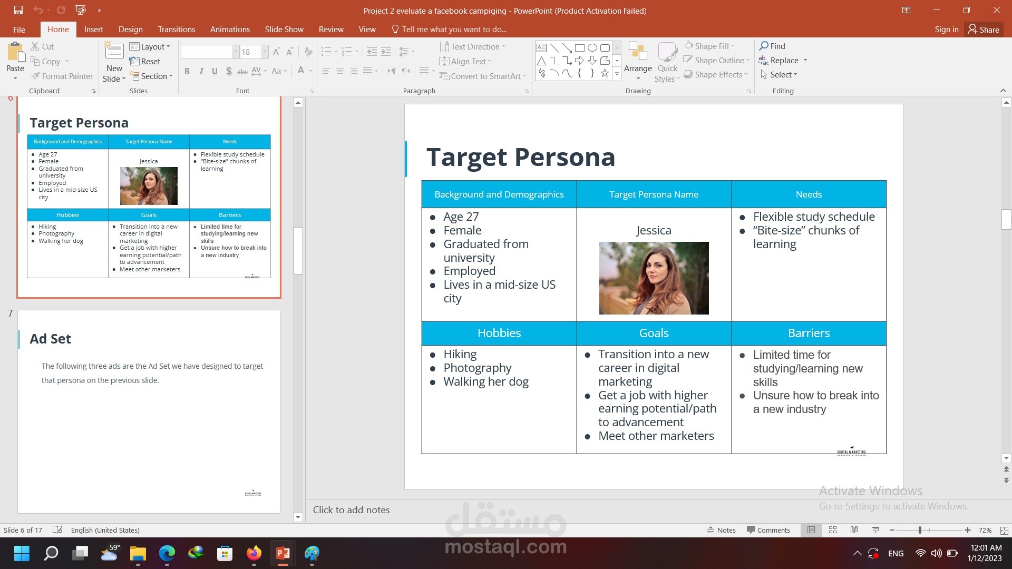Apply text shadow formatting
Image resolution: width=1012 pixels, height=569 pixels.
tap(228, 71)
